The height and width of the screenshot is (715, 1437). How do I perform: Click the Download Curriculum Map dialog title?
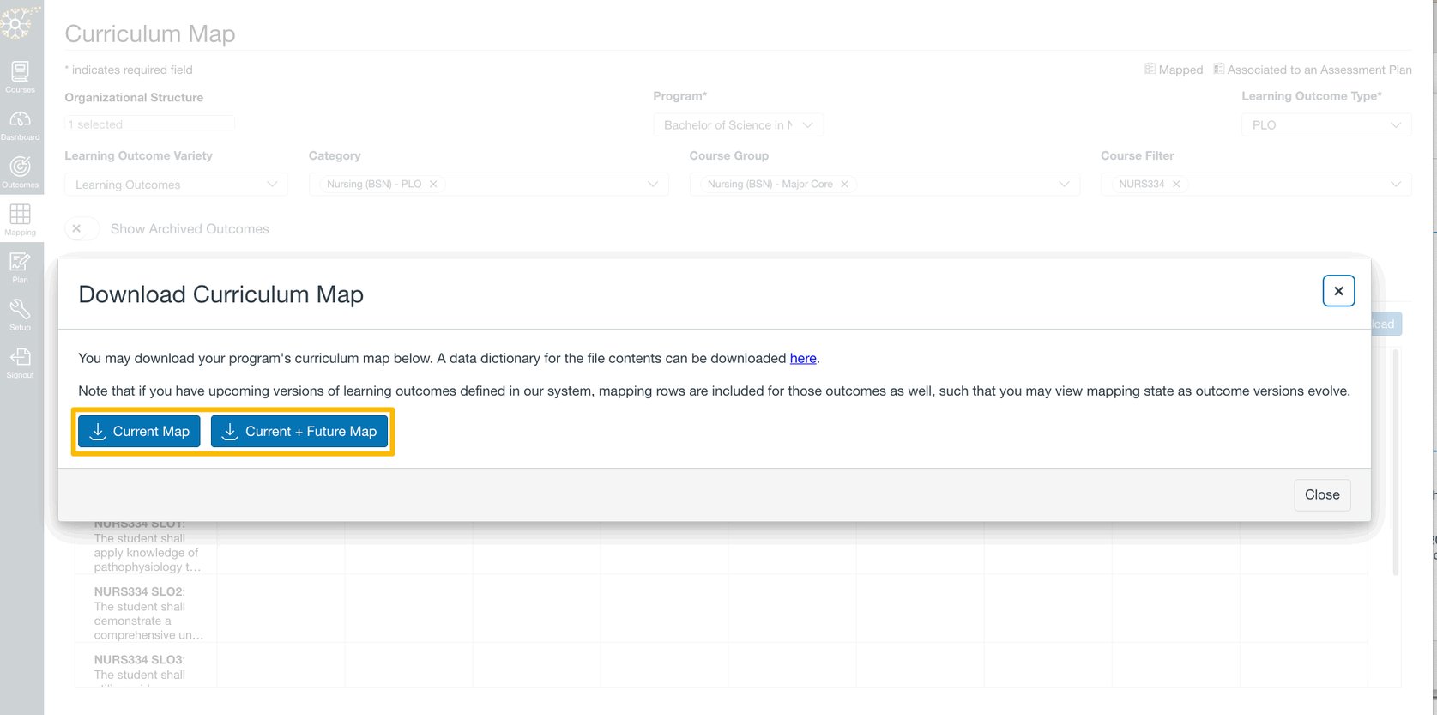tap(221, 294)
